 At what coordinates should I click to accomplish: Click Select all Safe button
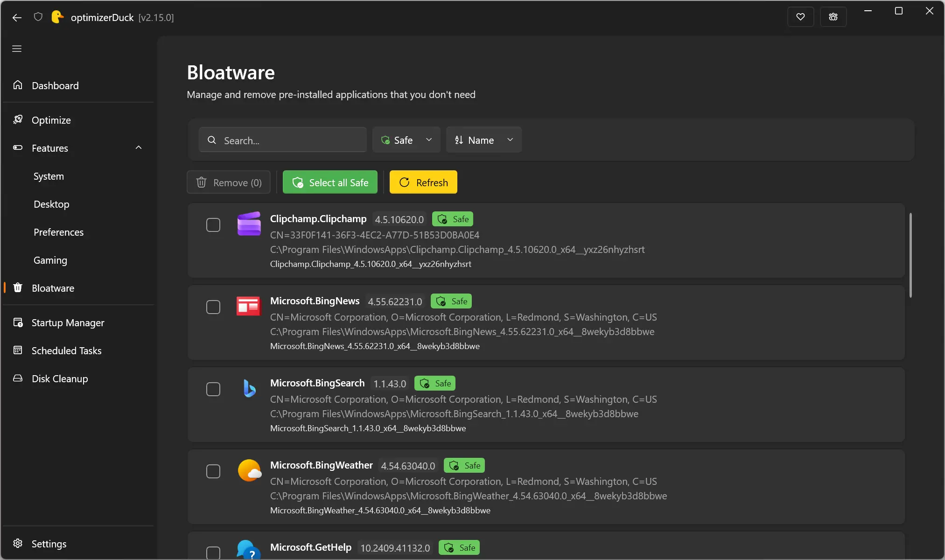(x=330, y=182)
